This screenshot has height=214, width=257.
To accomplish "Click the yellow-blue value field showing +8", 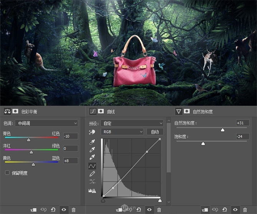I will (x=71, y=161).
